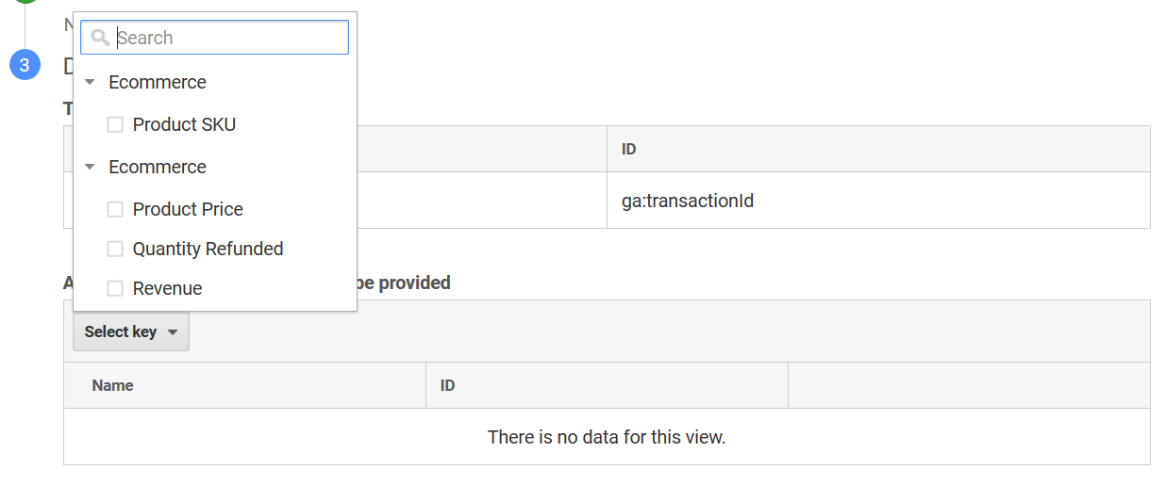This screenshot has height=485, width=1166.
Task: Click the magnifier icon in the search box
Action: pyautogui.click(x=100, y=38)
